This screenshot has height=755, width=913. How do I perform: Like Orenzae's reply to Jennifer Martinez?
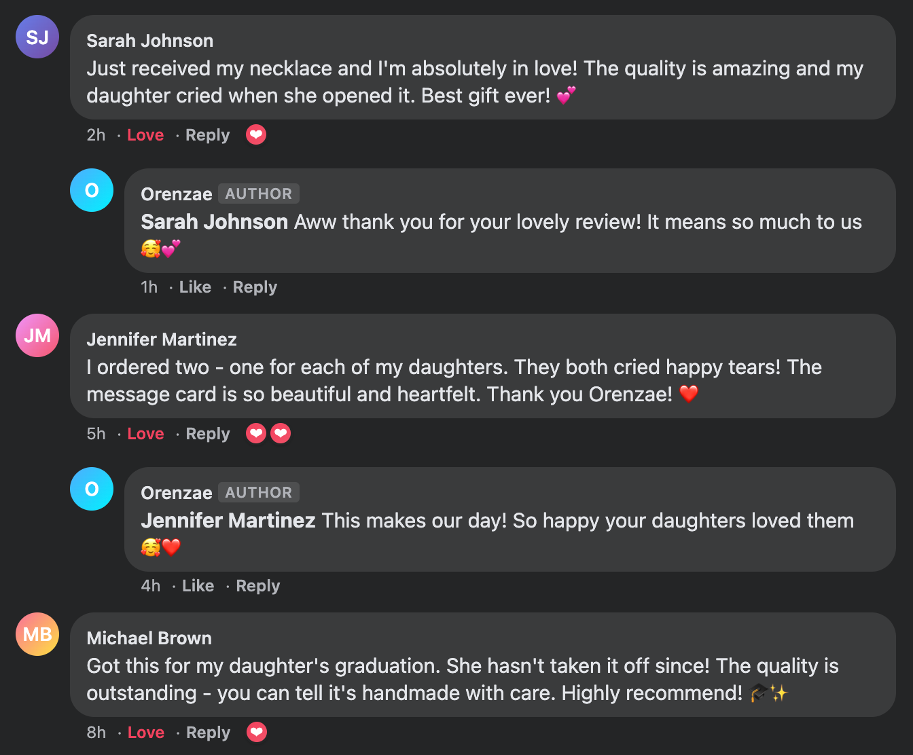198,586
